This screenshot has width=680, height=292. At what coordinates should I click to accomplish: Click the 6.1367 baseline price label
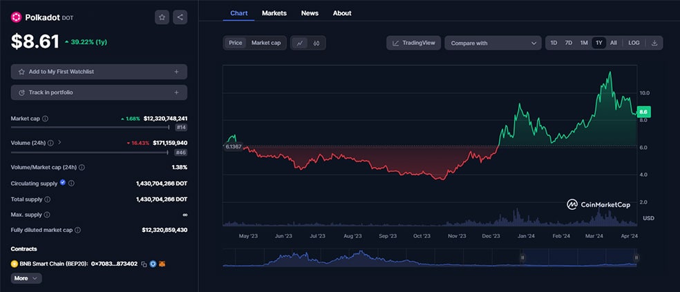point(233,147)
